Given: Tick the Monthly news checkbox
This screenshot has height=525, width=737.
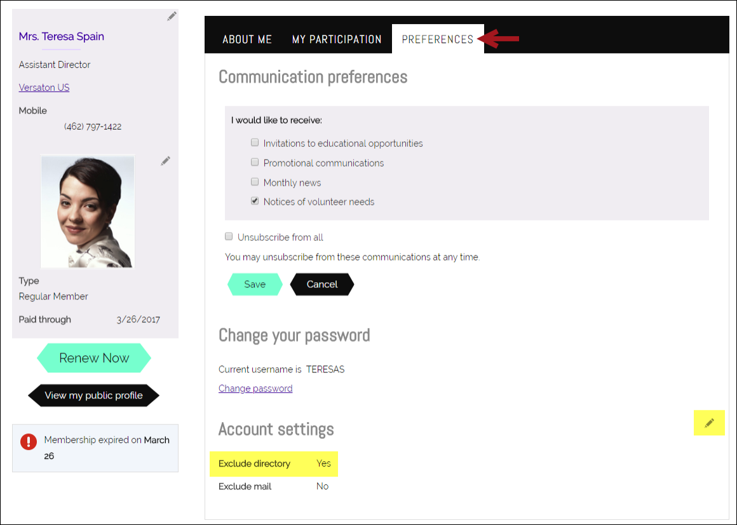Looking at the screenshot, I should click(255, 182).
